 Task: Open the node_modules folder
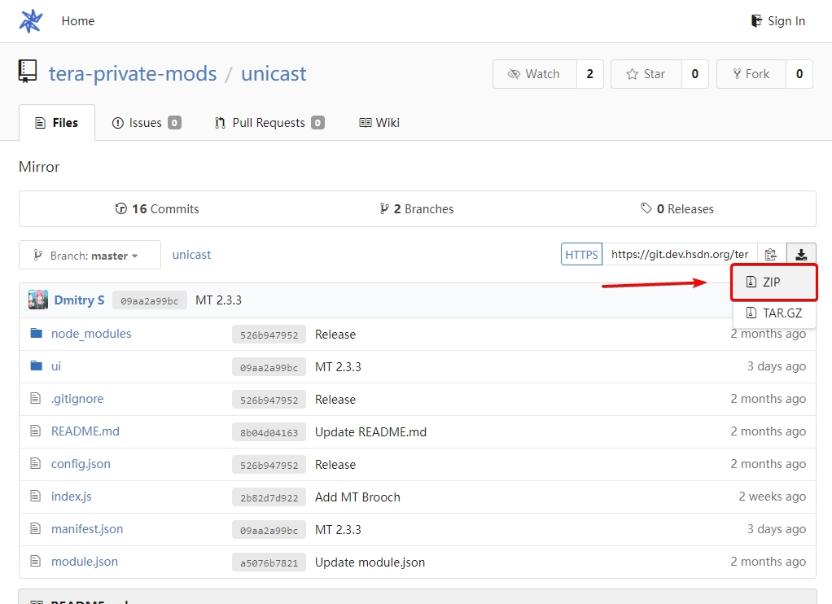coord(91,334)
